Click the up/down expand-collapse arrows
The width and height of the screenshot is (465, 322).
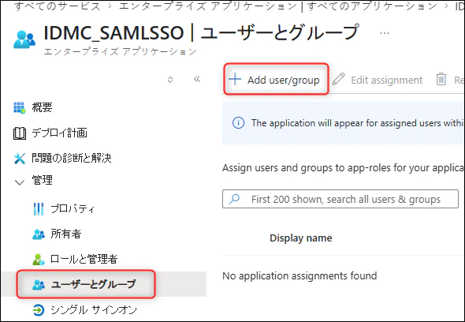point(170,80)
